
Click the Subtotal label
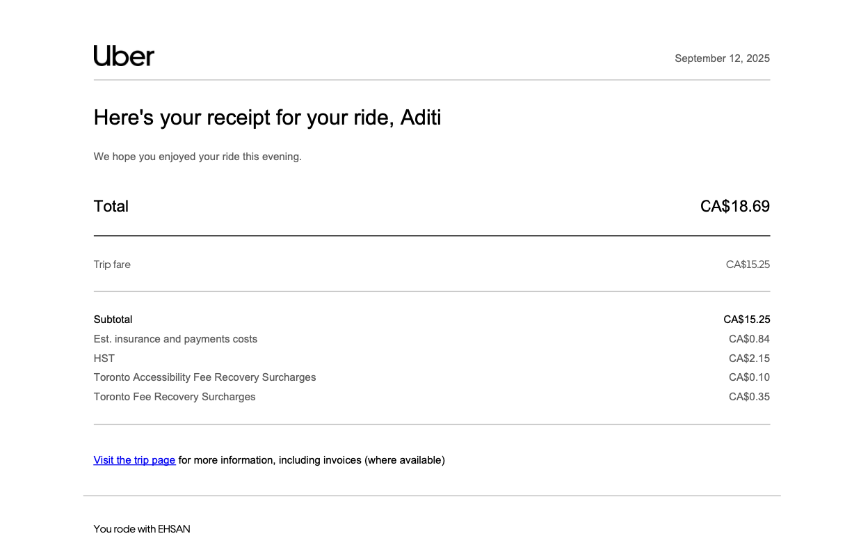(113, 320)
